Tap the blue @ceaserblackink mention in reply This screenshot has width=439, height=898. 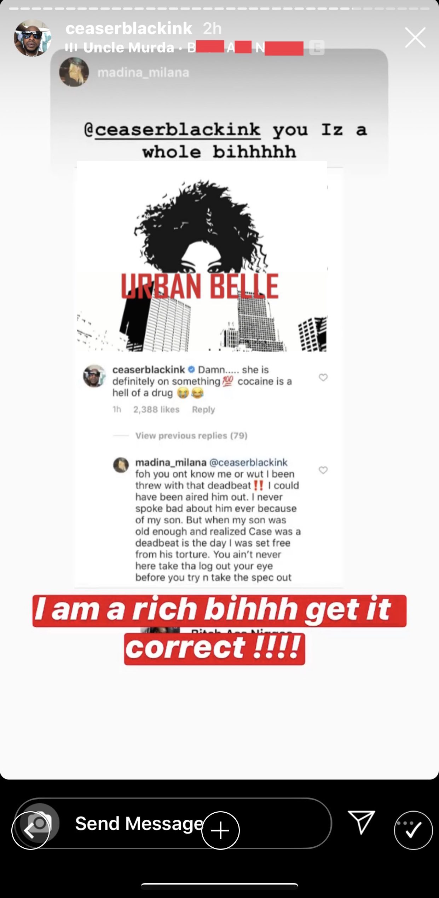(248, 462)
